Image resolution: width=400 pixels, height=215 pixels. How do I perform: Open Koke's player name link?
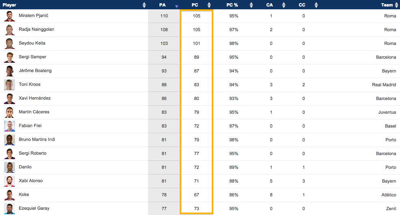pos(24,195)
